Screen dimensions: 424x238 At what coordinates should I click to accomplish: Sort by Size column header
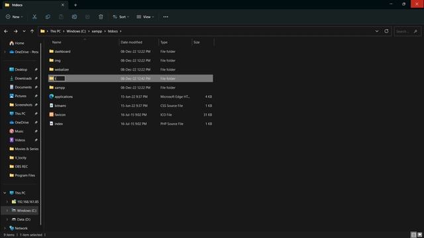click(203, 42)
